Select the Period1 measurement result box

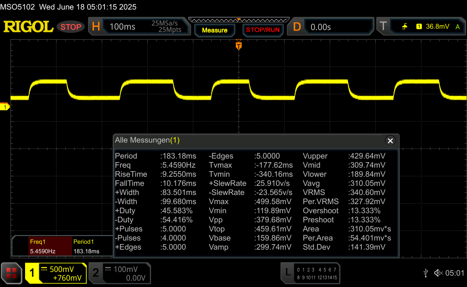tap(92, 246)
